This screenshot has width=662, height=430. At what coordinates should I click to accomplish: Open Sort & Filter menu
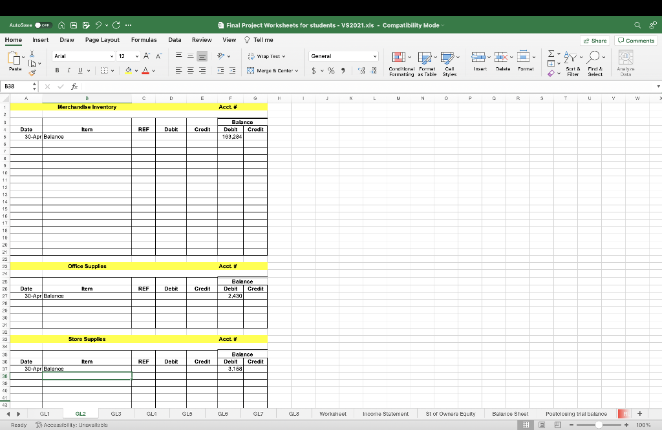coord(573,64)
